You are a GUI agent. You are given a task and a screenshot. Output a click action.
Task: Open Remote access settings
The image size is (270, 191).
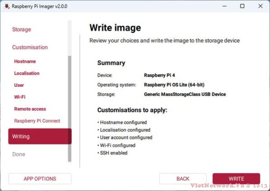[x=30, y=109]
